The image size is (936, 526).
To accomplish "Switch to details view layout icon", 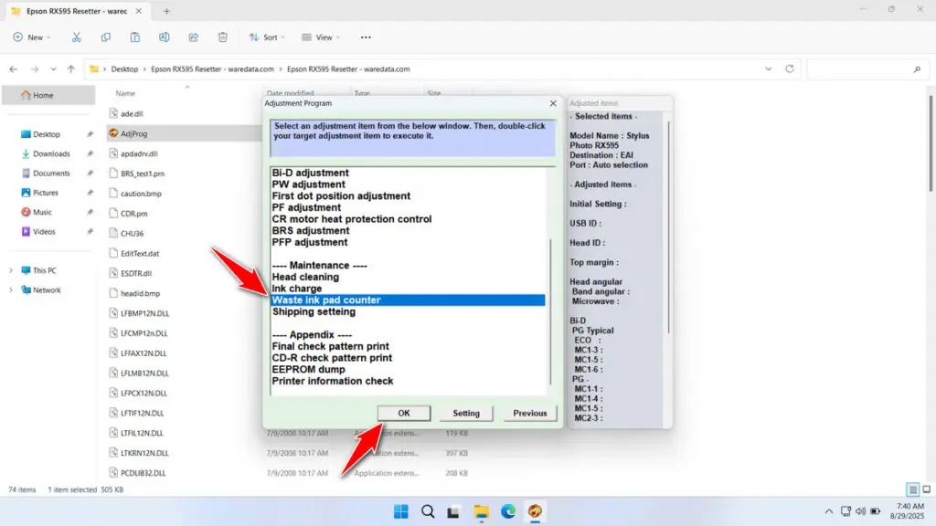I will coord(913,489).
